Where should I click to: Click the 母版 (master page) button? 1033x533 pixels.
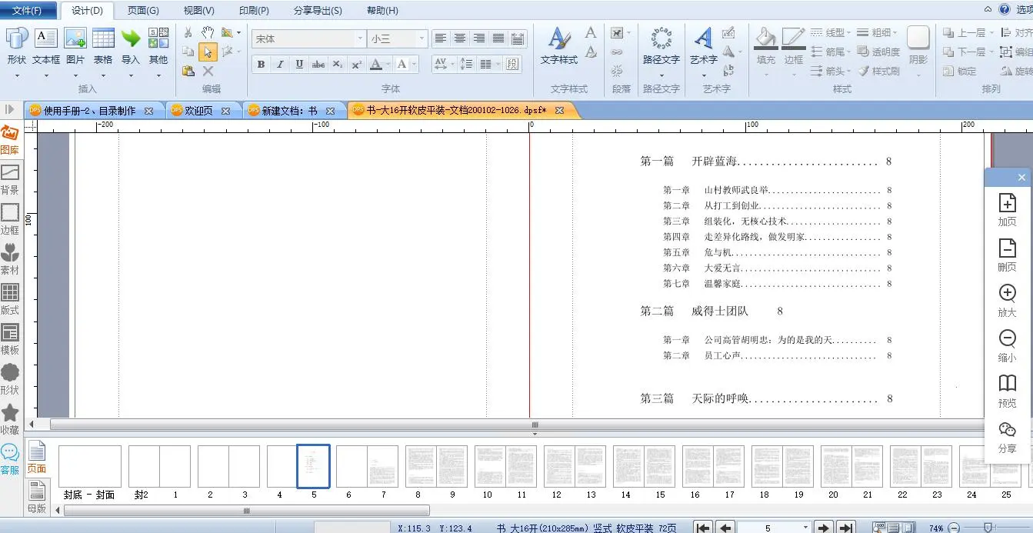(x=36, y=495)
